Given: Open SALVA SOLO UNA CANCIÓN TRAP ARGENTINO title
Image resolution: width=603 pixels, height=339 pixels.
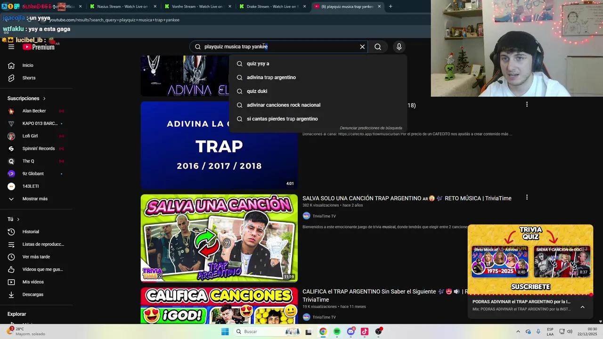Looking at the screenshot, I should [x=407, y=198].
